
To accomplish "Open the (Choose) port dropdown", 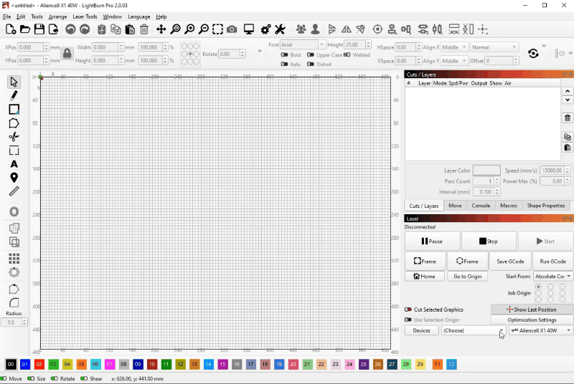I will pos(472,330).
